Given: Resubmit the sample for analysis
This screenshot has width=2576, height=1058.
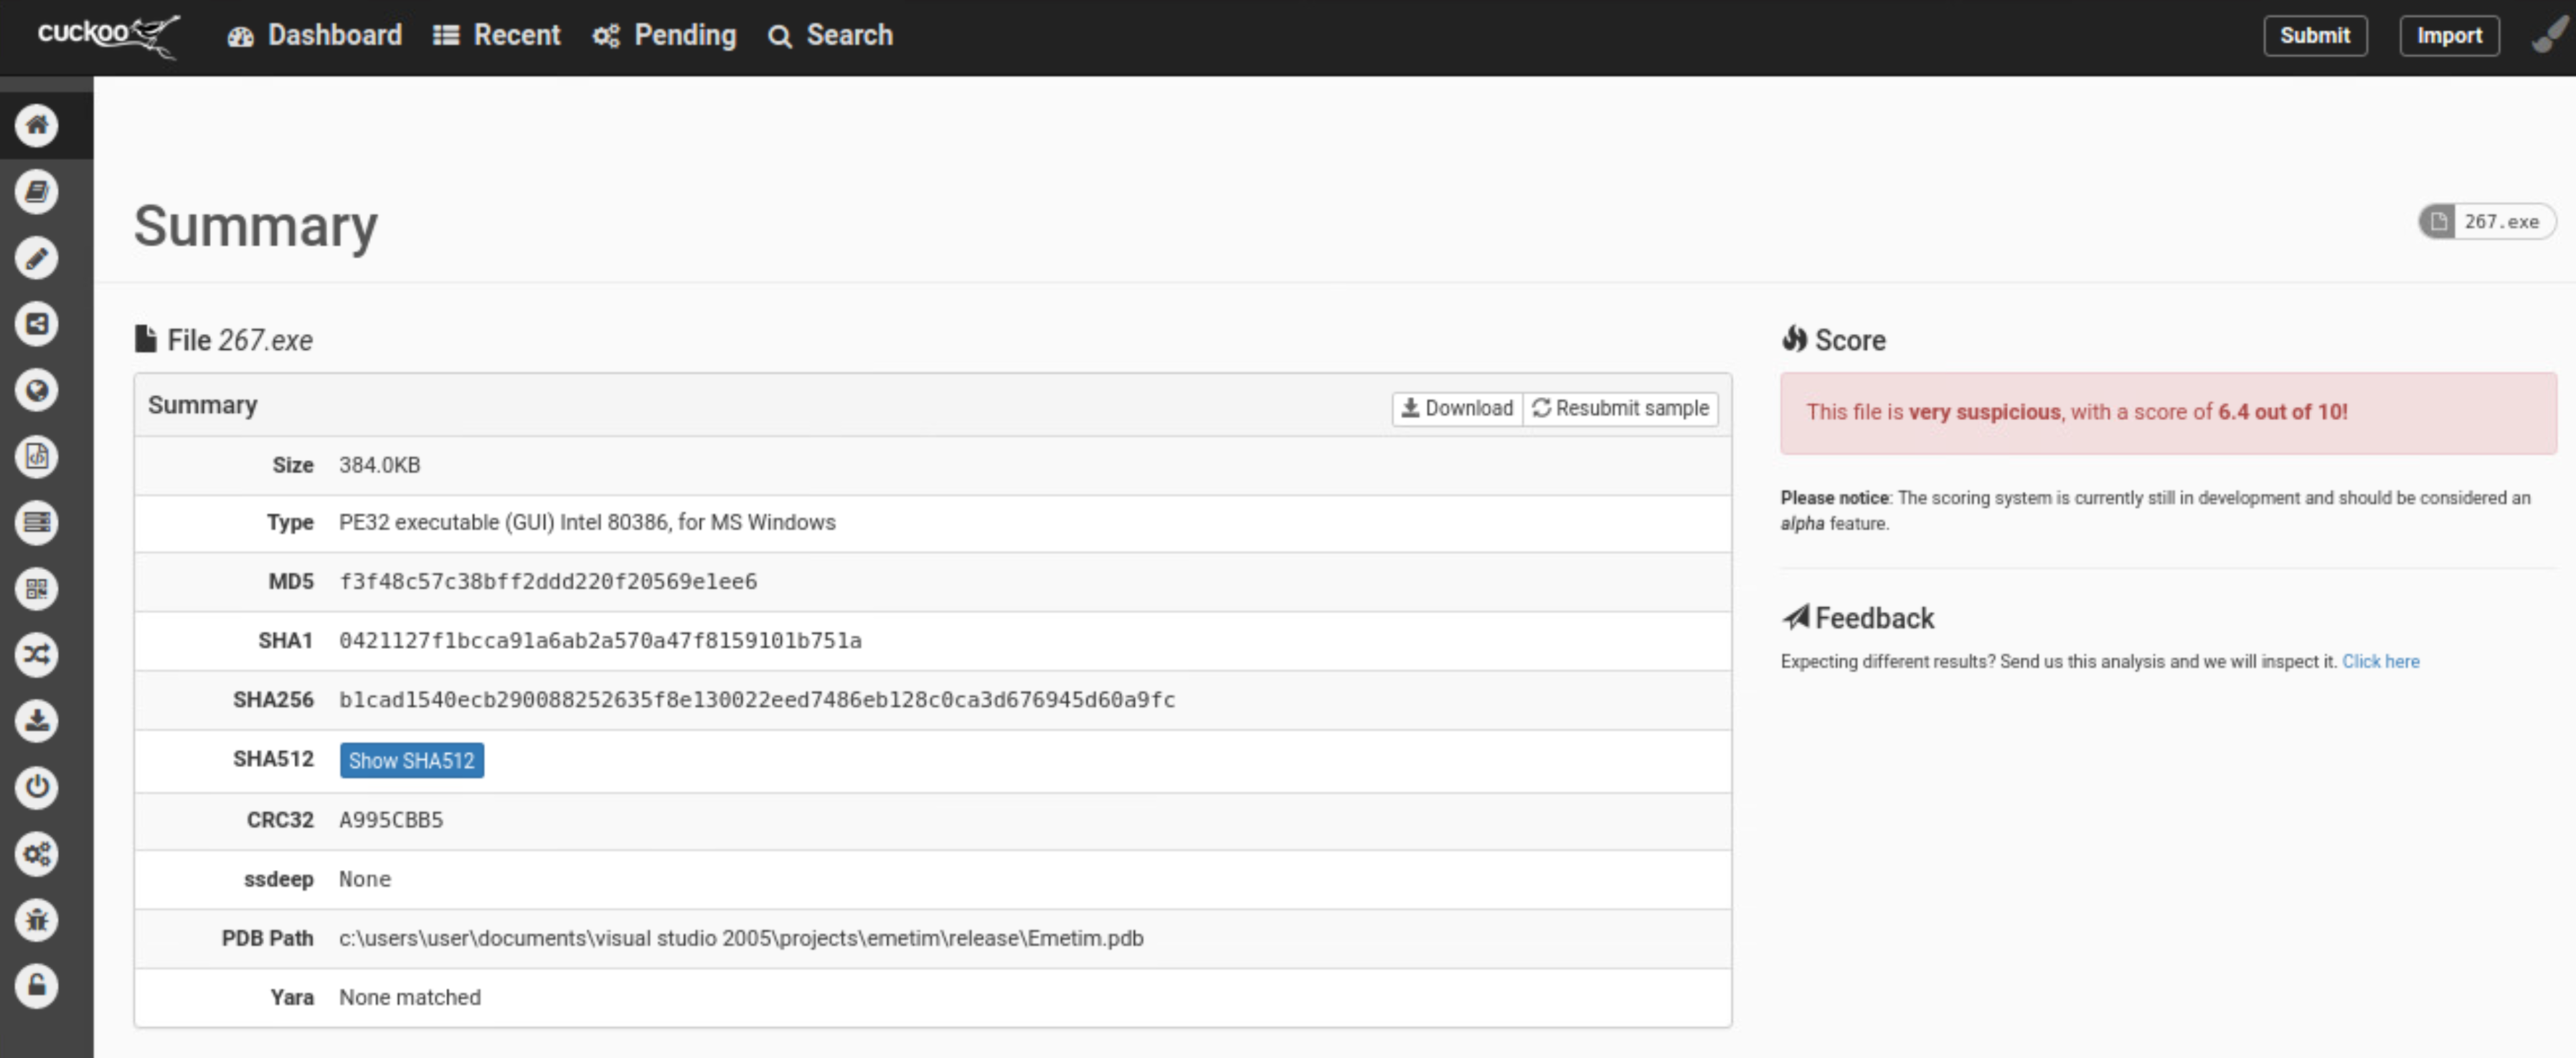Looking at the screenshot, I should [1621, 409].
